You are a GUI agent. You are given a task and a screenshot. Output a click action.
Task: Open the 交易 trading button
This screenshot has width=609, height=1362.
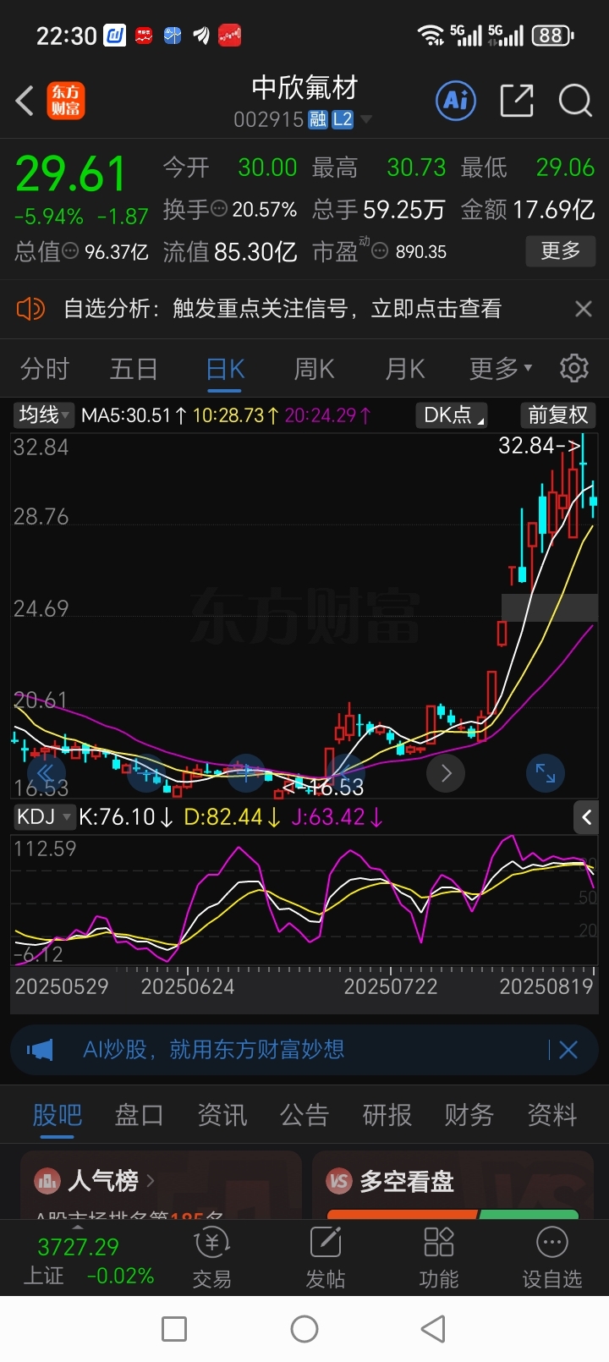pos(211,1258)
